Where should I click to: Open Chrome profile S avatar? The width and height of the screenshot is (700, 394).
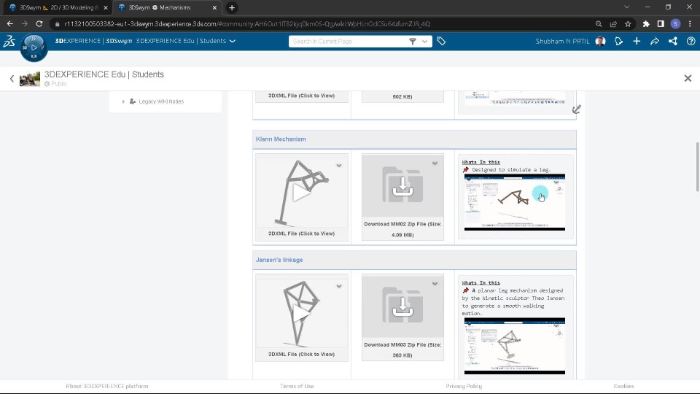point(675,23)
